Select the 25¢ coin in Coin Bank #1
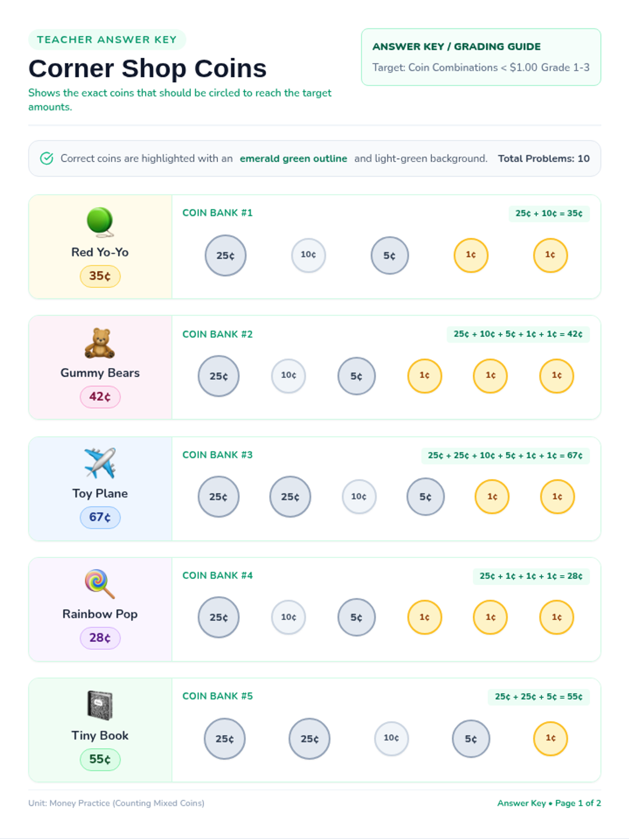 point(225,255)
